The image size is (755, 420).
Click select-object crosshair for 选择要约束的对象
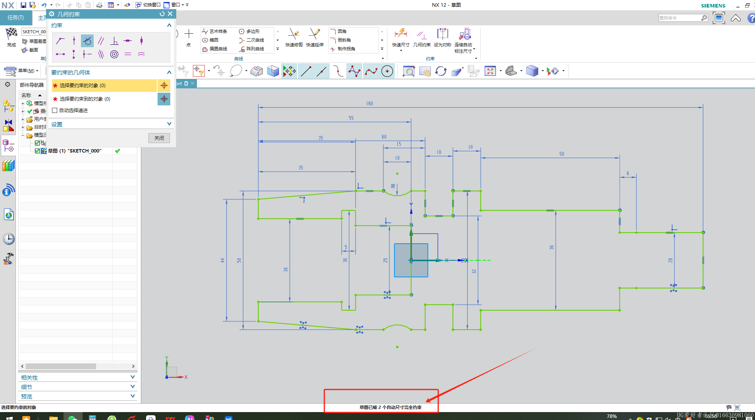point(164,85)
